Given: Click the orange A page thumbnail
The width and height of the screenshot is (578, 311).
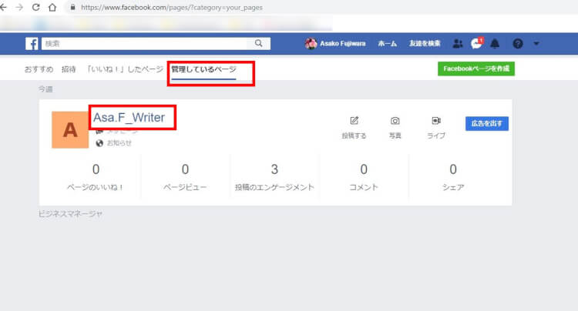Looking at the screenshot, I should pyautogui.click(x=70, y=129).
